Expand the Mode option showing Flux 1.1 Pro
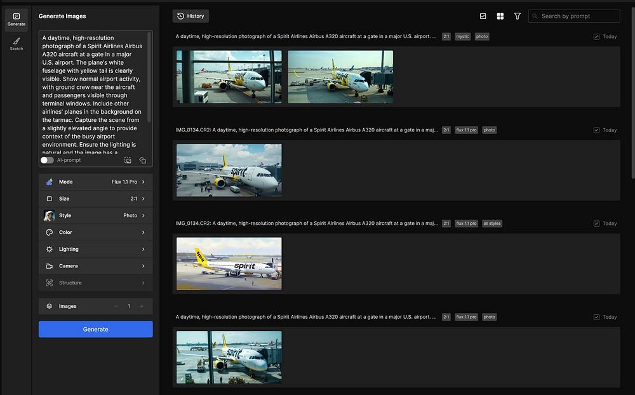The image size is (635, 395). [x=95, y=182]
